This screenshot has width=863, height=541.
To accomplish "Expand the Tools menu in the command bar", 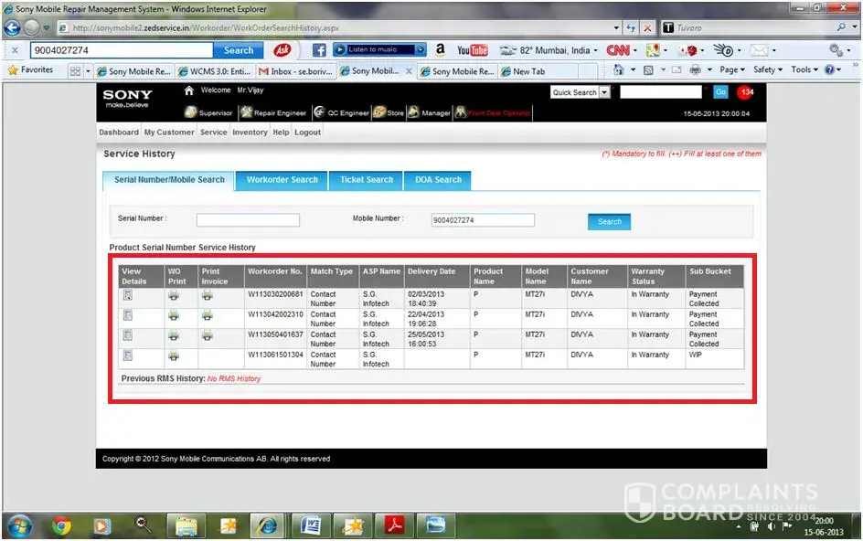I will tap(804, 70).
